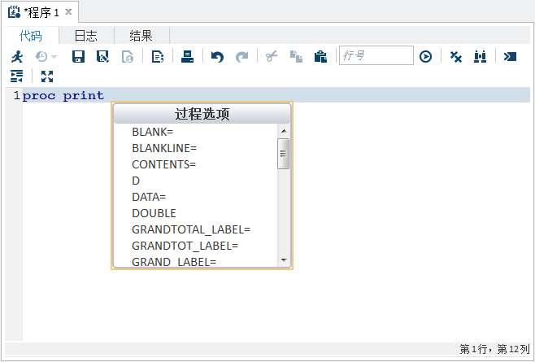Run the program with the running-man icon
The height and width of the screenshot is (362, 535).
click(x=17, y=57)
